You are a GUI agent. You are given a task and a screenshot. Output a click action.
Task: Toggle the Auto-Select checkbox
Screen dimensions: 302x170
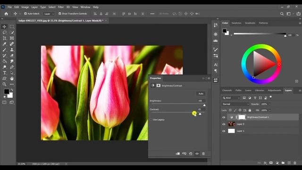[25, 14]
